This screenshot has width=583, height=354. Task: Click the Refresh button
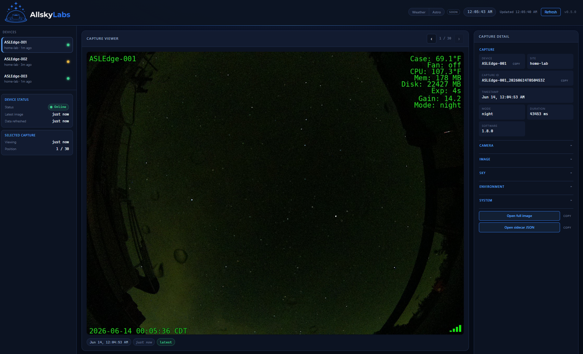point(550,12)
